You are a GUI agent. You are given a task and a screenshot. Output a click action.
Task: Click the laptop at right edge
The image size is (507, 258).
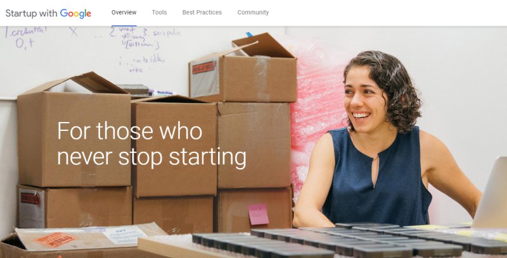click(490, 192)
